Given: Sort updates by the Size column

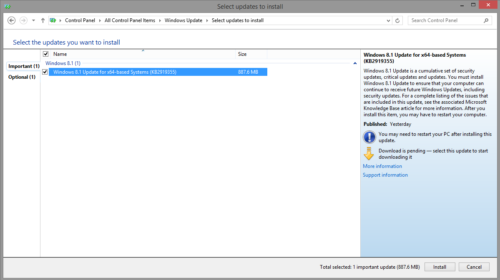Looking at the screenshot, I should point(251,54).
